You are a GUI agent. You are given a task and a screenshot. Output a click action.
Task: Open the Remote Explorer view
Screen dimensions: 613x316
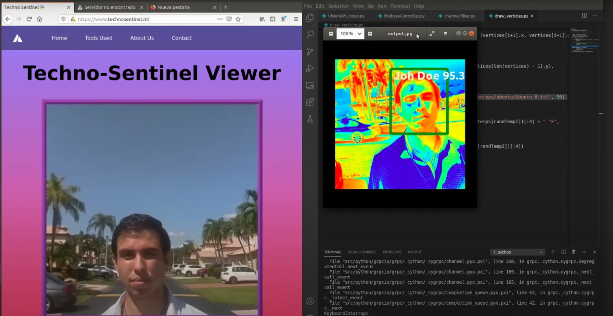[x=310, y=85]
